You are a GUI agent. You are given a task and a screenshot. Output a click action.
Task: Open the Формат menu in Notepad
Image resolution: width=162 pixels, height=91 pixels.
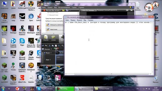79,20
